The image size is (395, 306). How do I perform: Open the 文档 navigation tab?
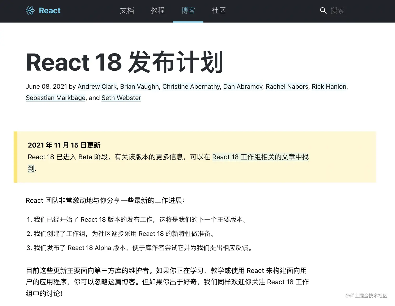click(x=127, y=10)
